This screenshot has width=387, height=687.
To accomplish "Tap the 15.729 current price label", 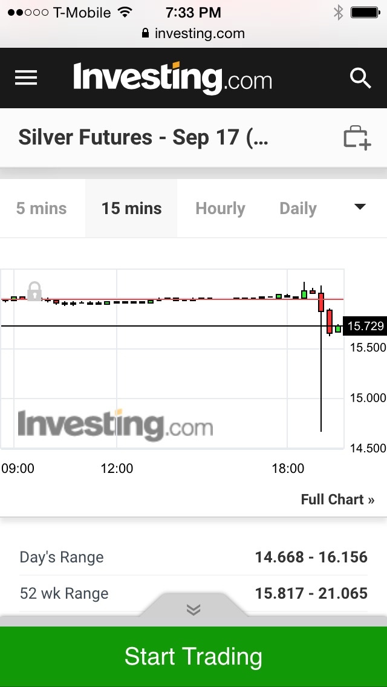I will [x=365, y=326].
